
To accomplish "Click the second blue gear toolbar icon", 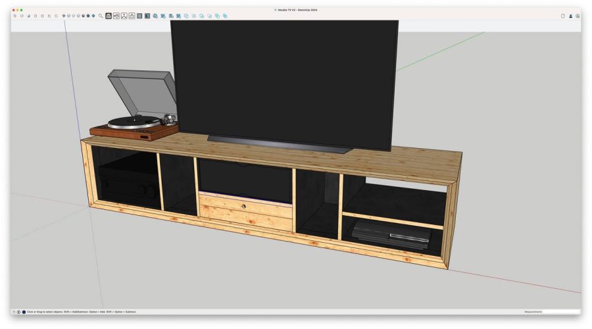I will coord(162,16).
